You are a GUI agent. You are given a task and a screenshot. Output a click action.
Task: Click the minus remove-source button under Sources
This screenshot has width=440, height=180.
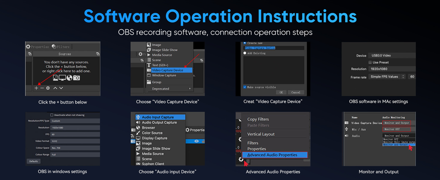coord(42,88)
